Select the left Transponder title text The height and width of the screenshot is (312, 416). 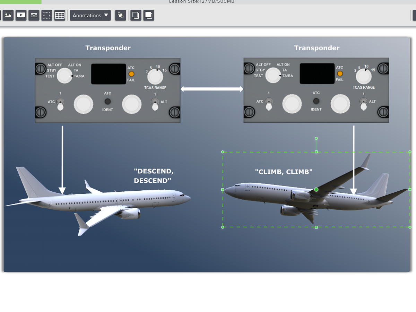108,48
